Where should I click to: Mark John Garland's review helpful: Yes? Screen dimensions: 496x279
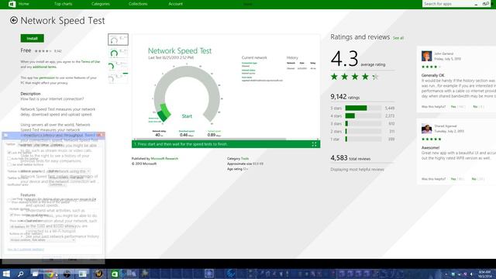pyautogui.click(x=453, y=107)
